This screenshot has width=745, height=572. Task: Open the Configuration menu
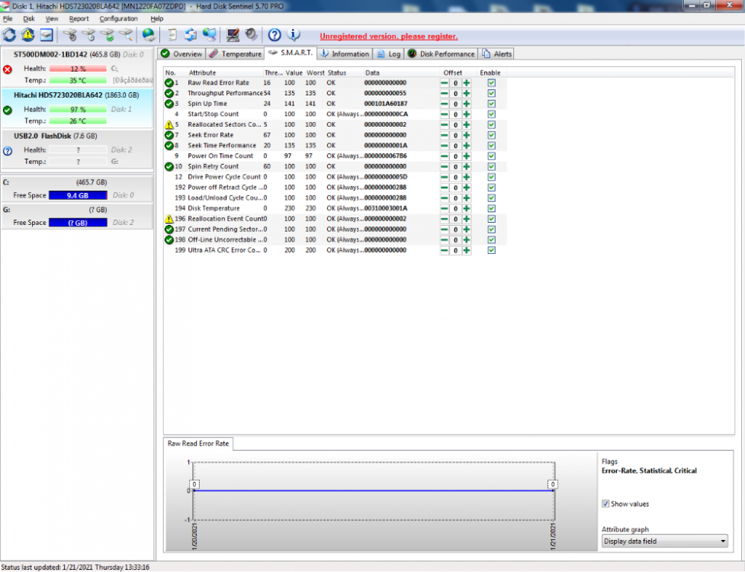(x=118, y=18)
